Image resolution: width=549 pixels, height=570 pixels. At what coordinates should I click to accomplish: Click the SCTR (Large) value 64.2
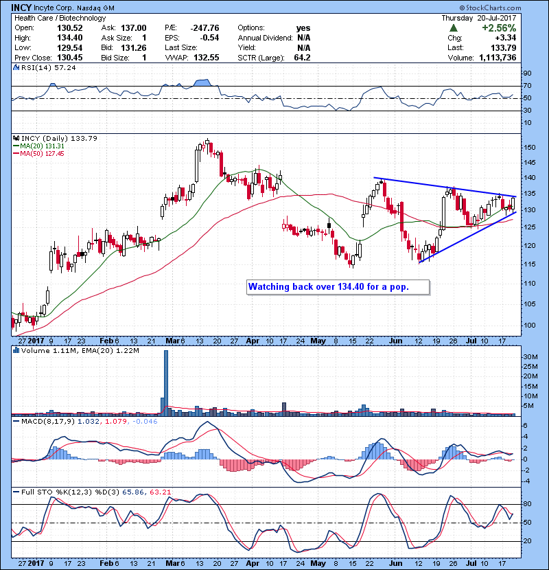(x=302, y=58)
